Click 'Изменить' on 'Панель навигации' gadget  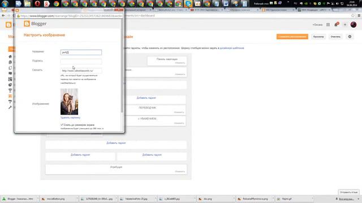(180, 63)
